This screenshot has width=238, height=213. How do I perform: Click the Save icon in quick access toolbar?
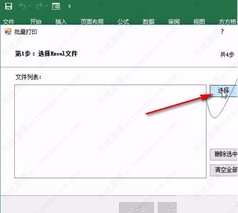click(9, 6)
